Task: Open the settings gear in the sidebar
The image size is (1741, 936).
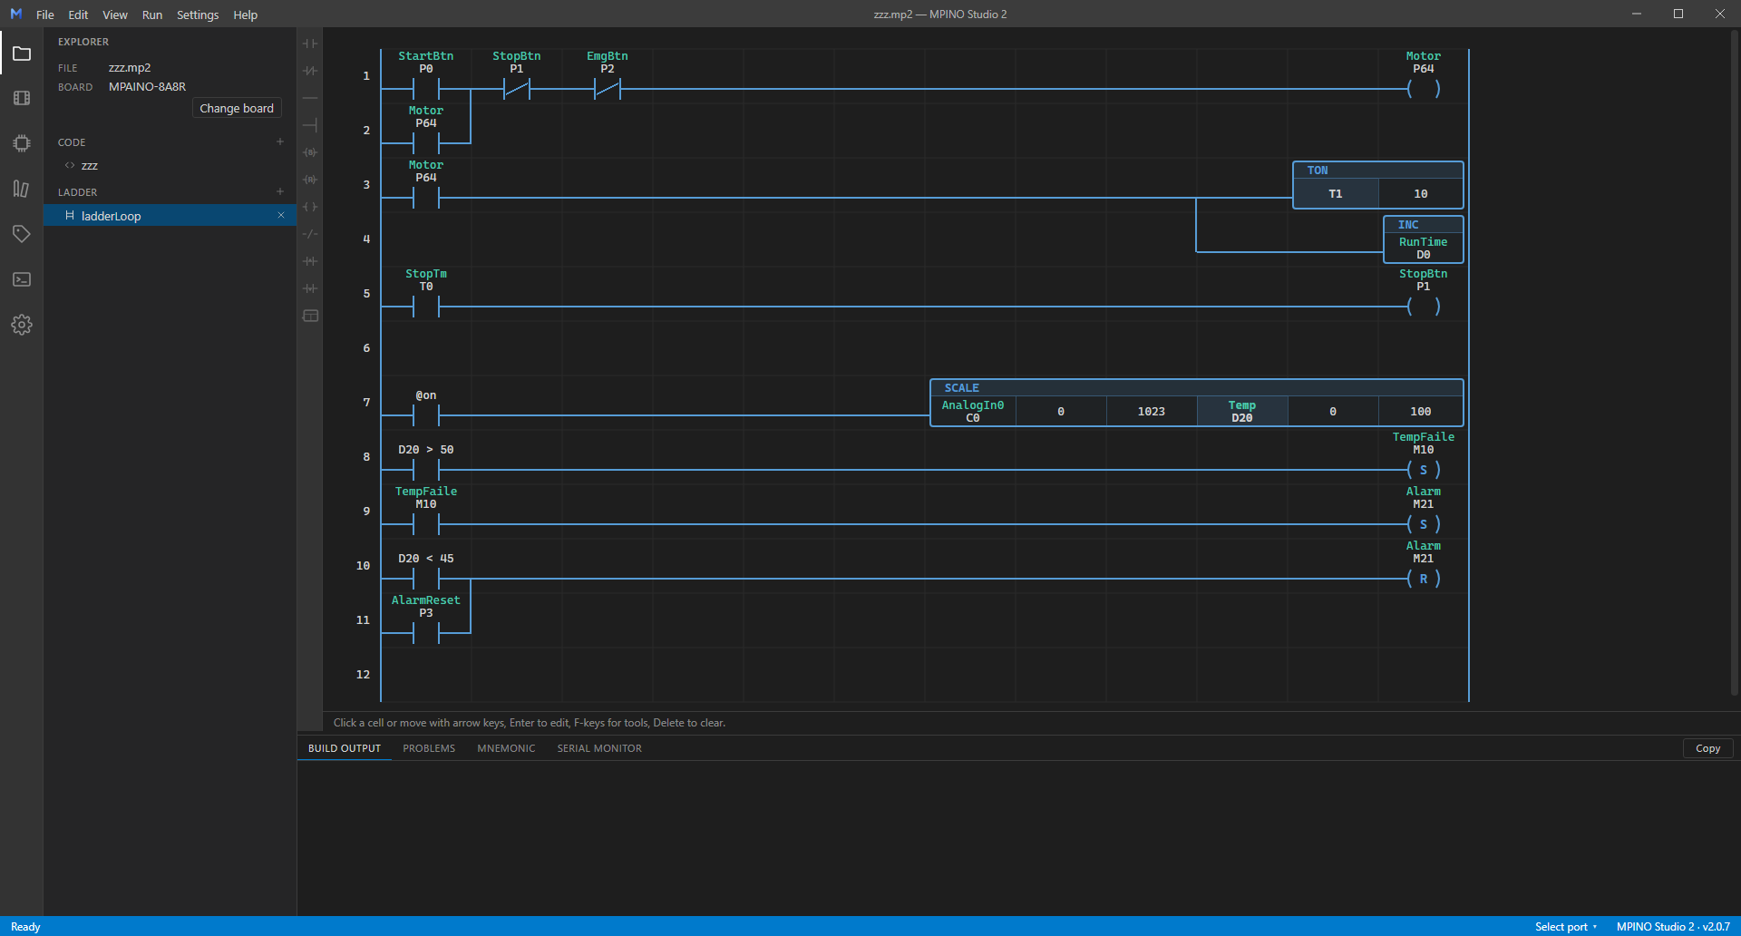Action: pyautogui.click(x=22, y=325)
